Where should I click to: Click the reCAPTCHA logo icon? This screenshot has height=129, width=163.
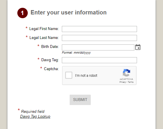coord(126,73)
